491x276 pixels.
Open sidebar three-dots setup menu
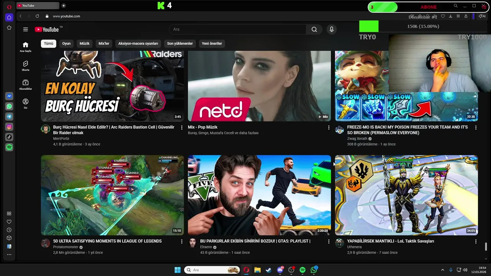(x=9, y=255)
